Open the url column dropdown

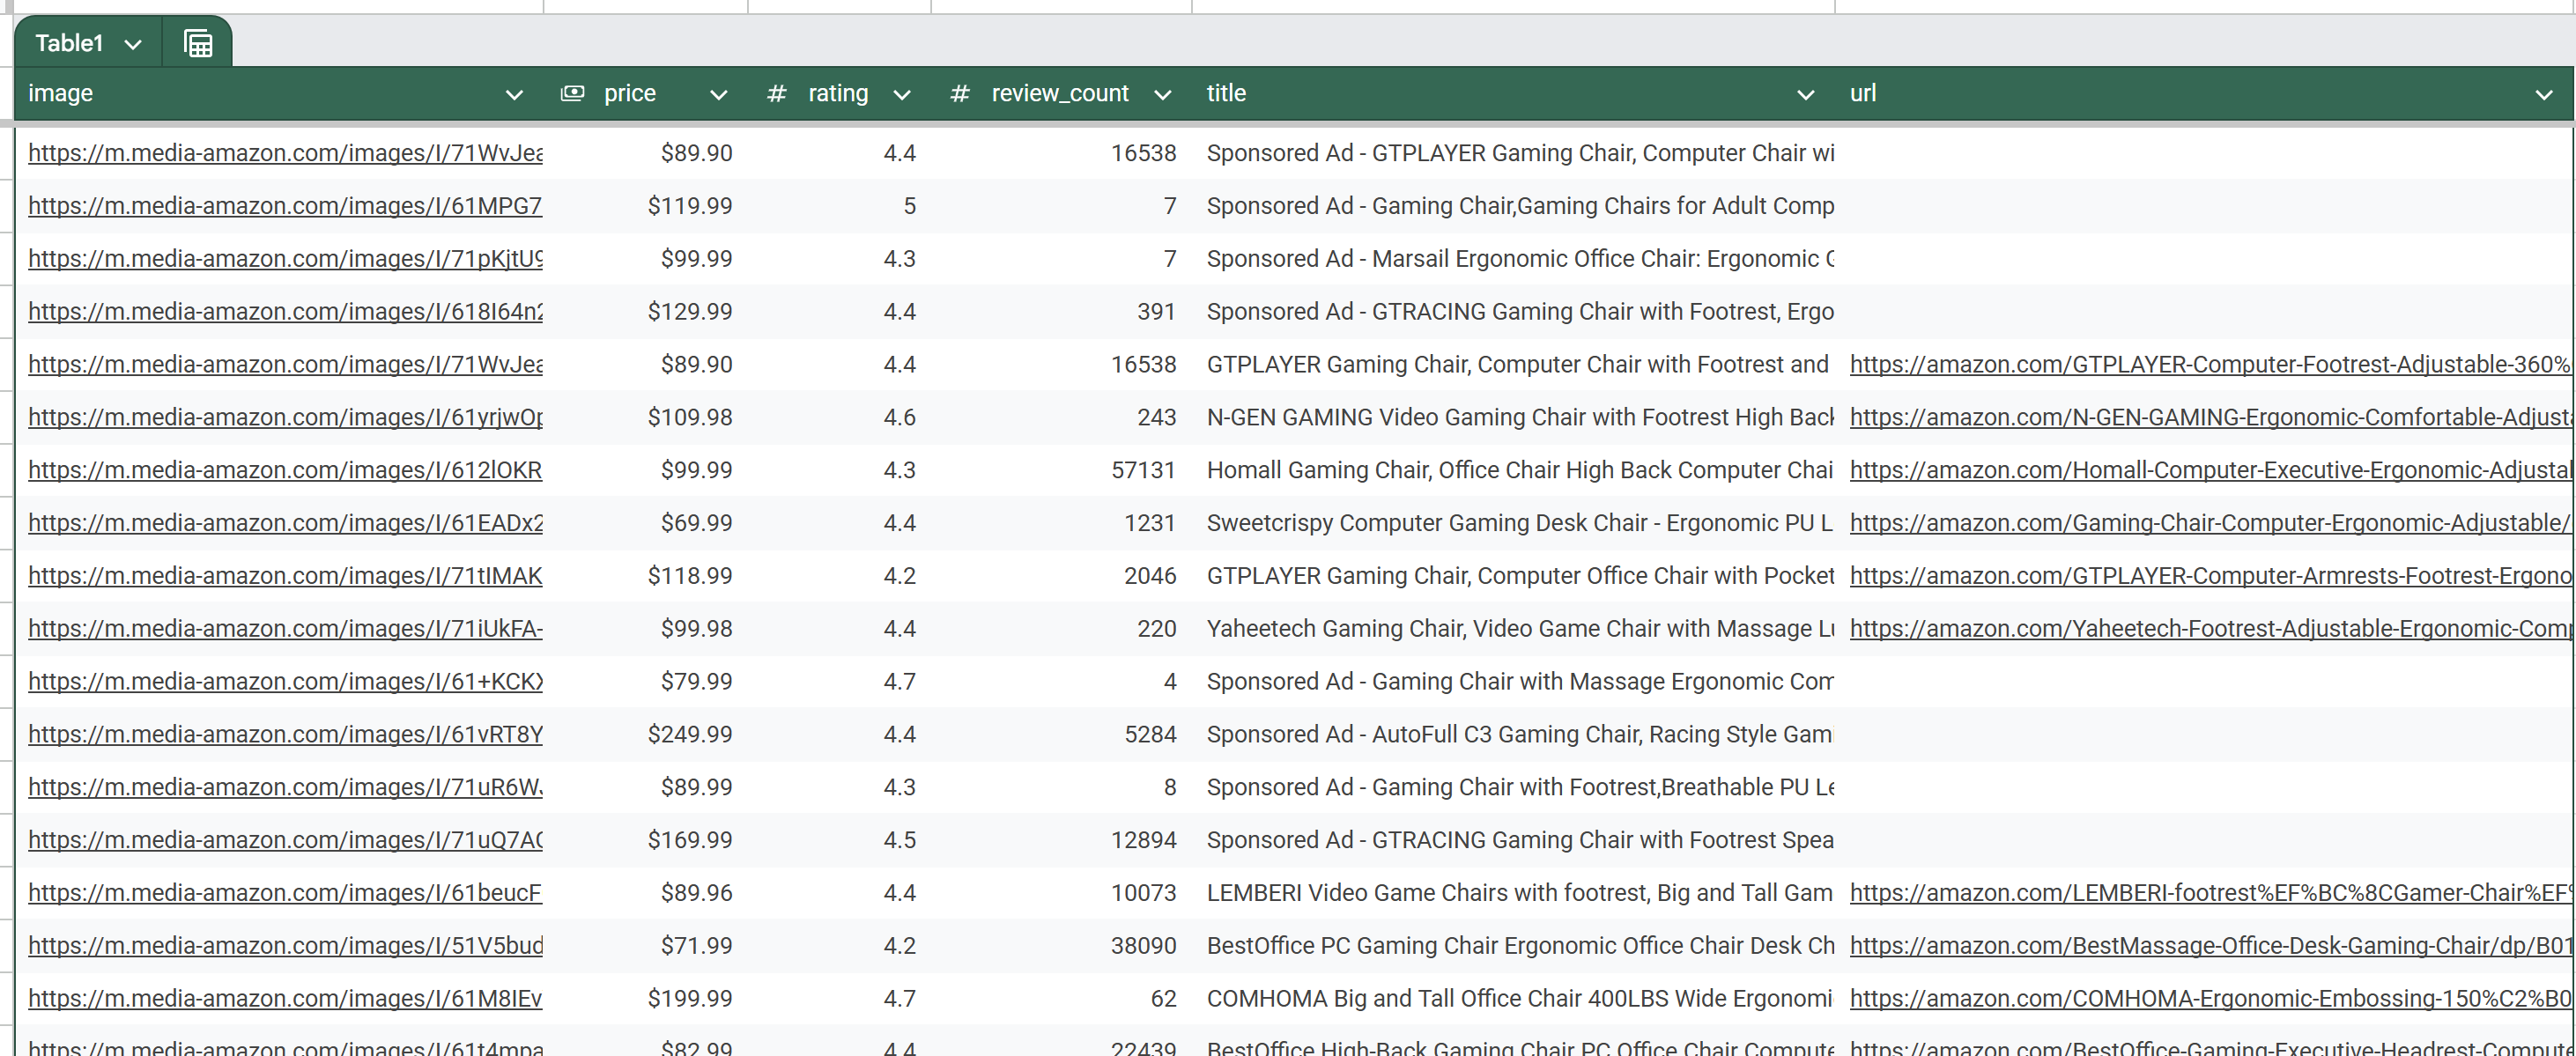pos(2544,95)
